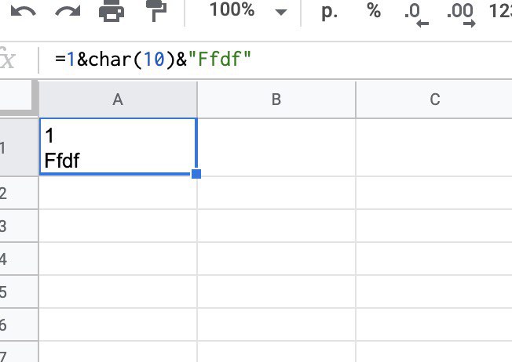Click the select-all corner box
The height and width of the screenshot is (362, 512).
click(17, 100)
